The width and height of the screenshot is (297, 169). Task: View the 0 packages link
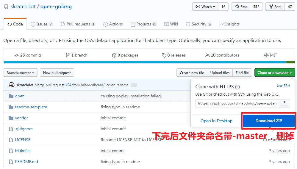click(x=125, y=55)
